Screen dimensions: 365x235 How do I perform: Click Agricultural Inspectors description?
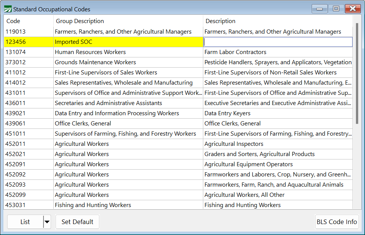[x=234, y=144]
